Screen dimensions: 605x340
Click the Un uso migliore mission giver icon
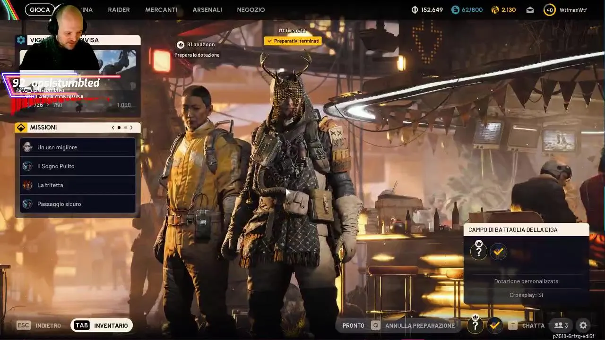pos(28,147)
